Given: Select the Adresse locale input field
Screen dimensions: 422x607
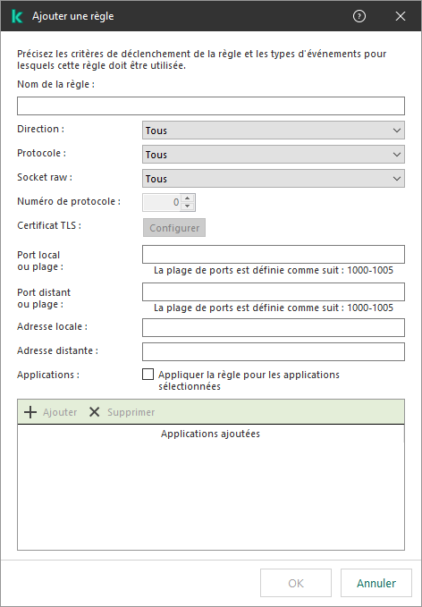Looking at the screenshot, I should pos(274,327).
